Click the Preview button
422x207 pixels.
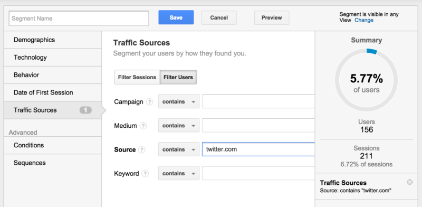point(272,18)
